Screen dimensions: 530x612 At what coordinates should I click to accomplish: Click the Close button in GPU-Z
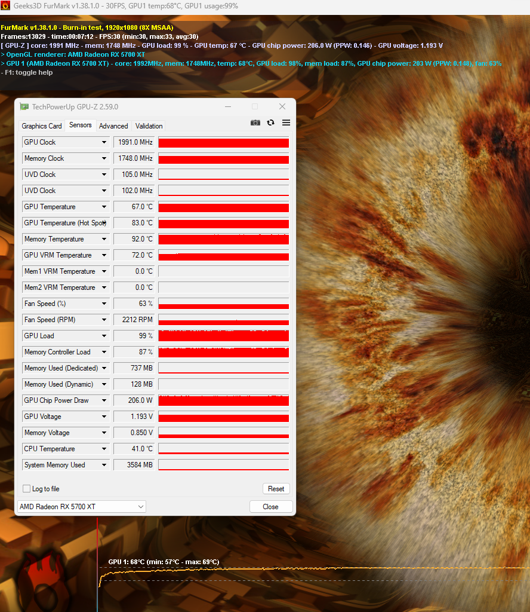tap(270, 507)
